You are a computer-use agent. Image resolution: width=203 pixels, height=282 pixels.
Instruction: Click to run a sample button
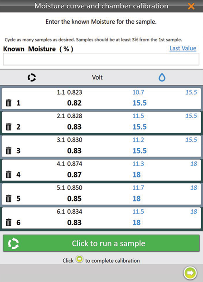(x=101, y=243)
